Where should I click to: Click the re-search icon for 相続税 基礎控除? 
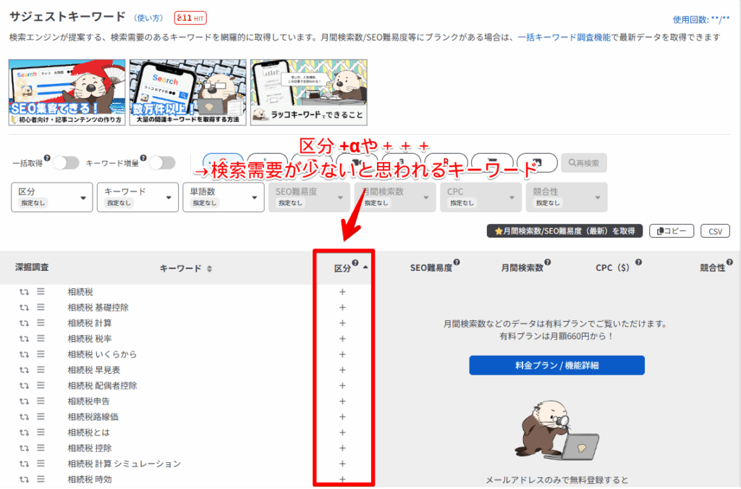(x=24, y=307)
